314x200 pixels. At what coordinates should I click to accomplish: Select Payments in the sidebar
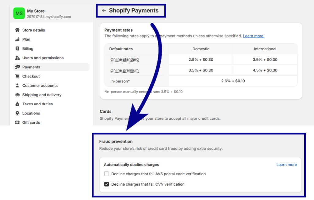[x=51, y=67]
